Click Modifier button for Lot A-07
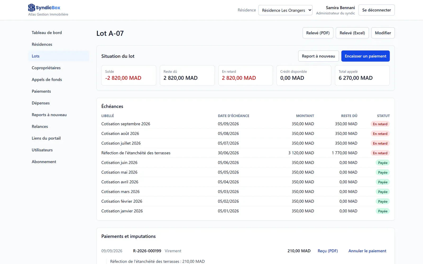Viewport: 423px width, 264px height. (x=383, y=33)
